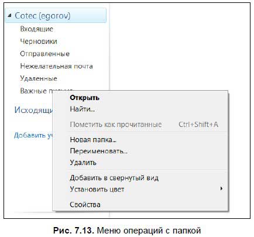Select the Cotec (egorov) account header
This screenshot has width=254, height=237.
[x=56, y=16]
